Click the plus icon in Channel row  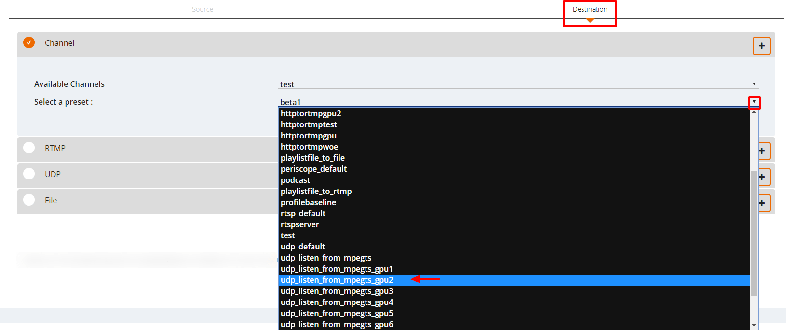[x=761, y=46]
